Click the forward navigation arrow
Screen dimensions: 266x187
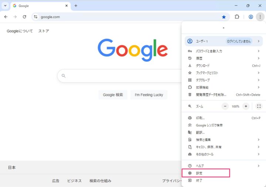[15, 17]
